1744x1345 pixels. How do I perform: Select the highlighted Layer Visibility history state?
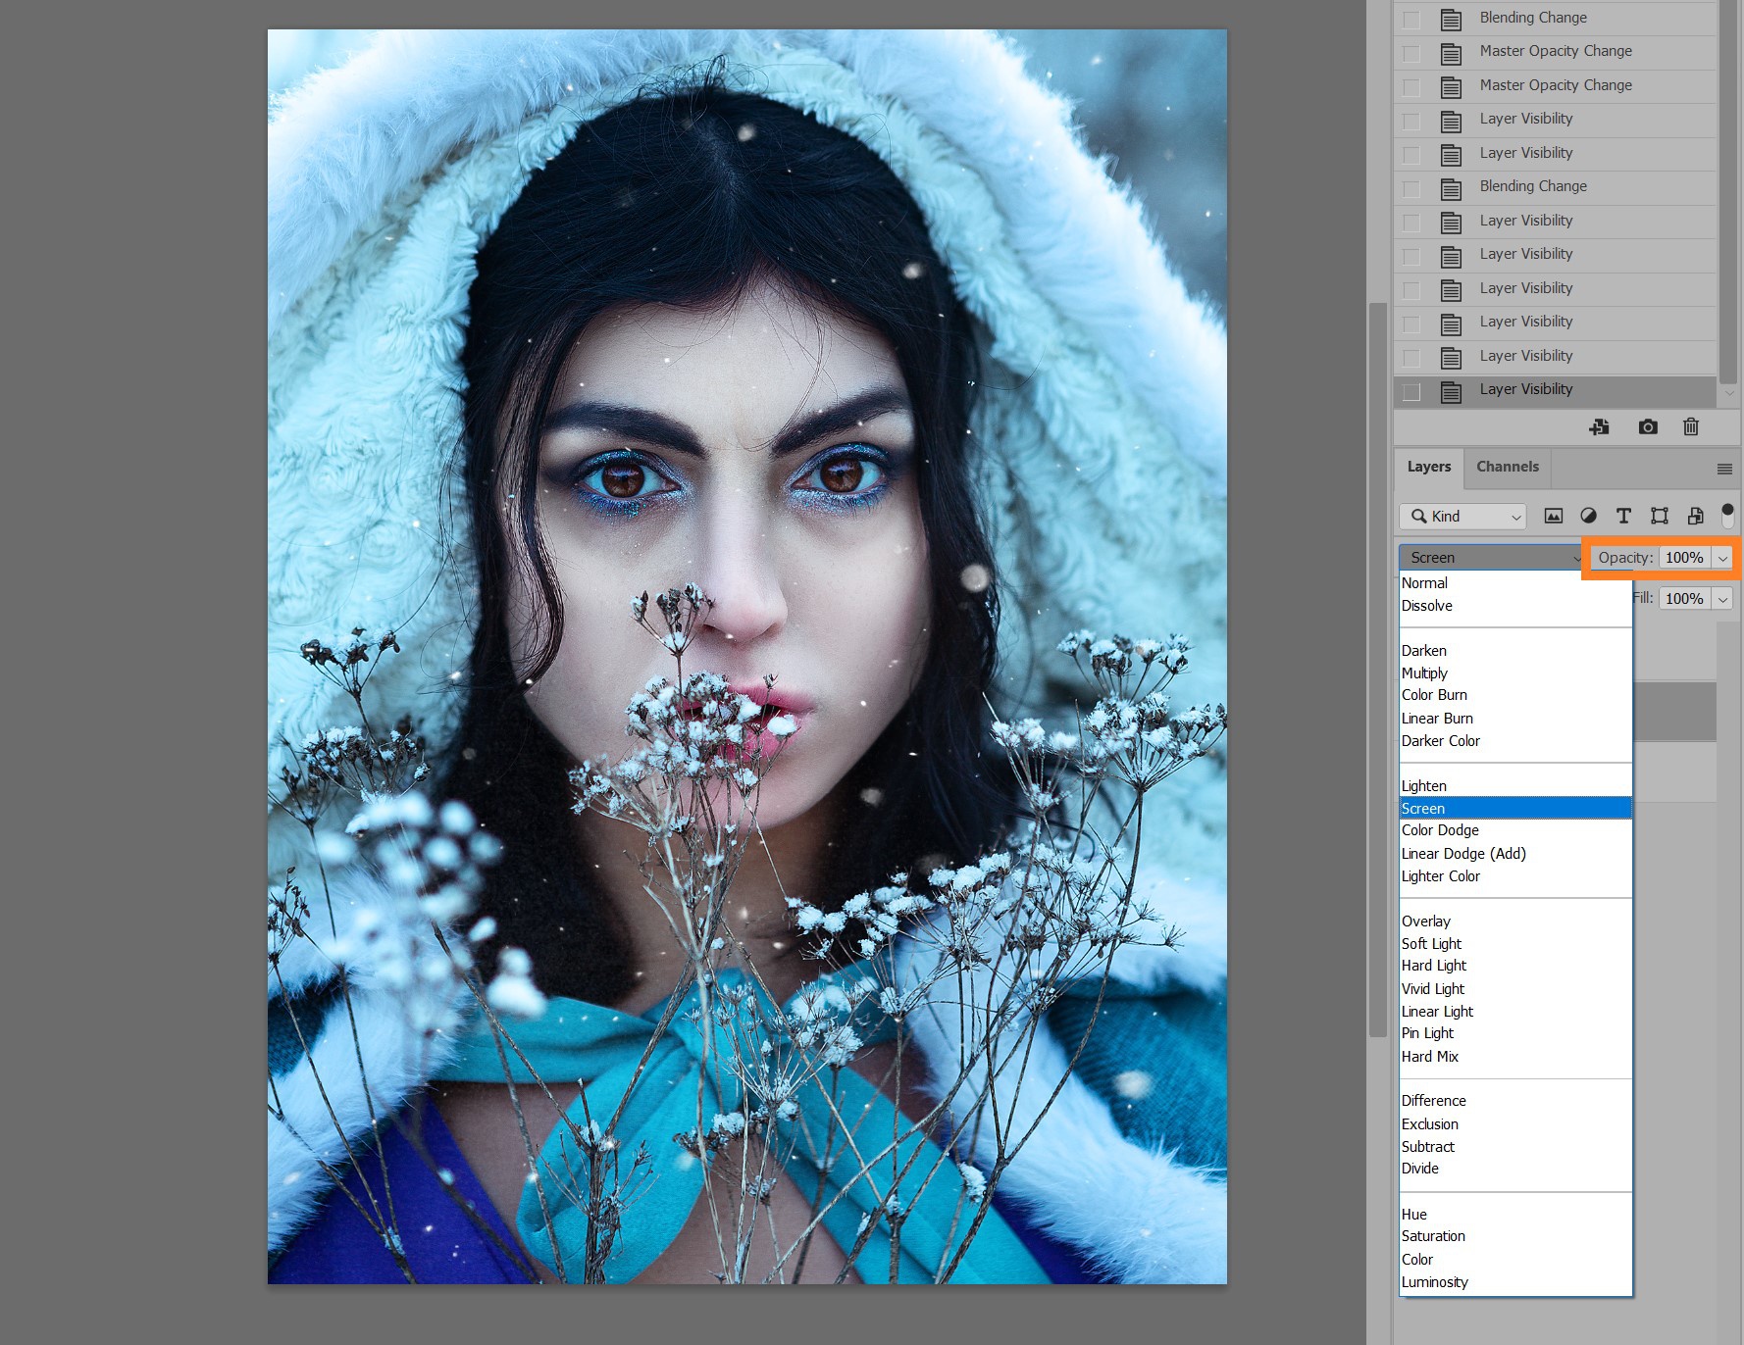point(1525,389)
